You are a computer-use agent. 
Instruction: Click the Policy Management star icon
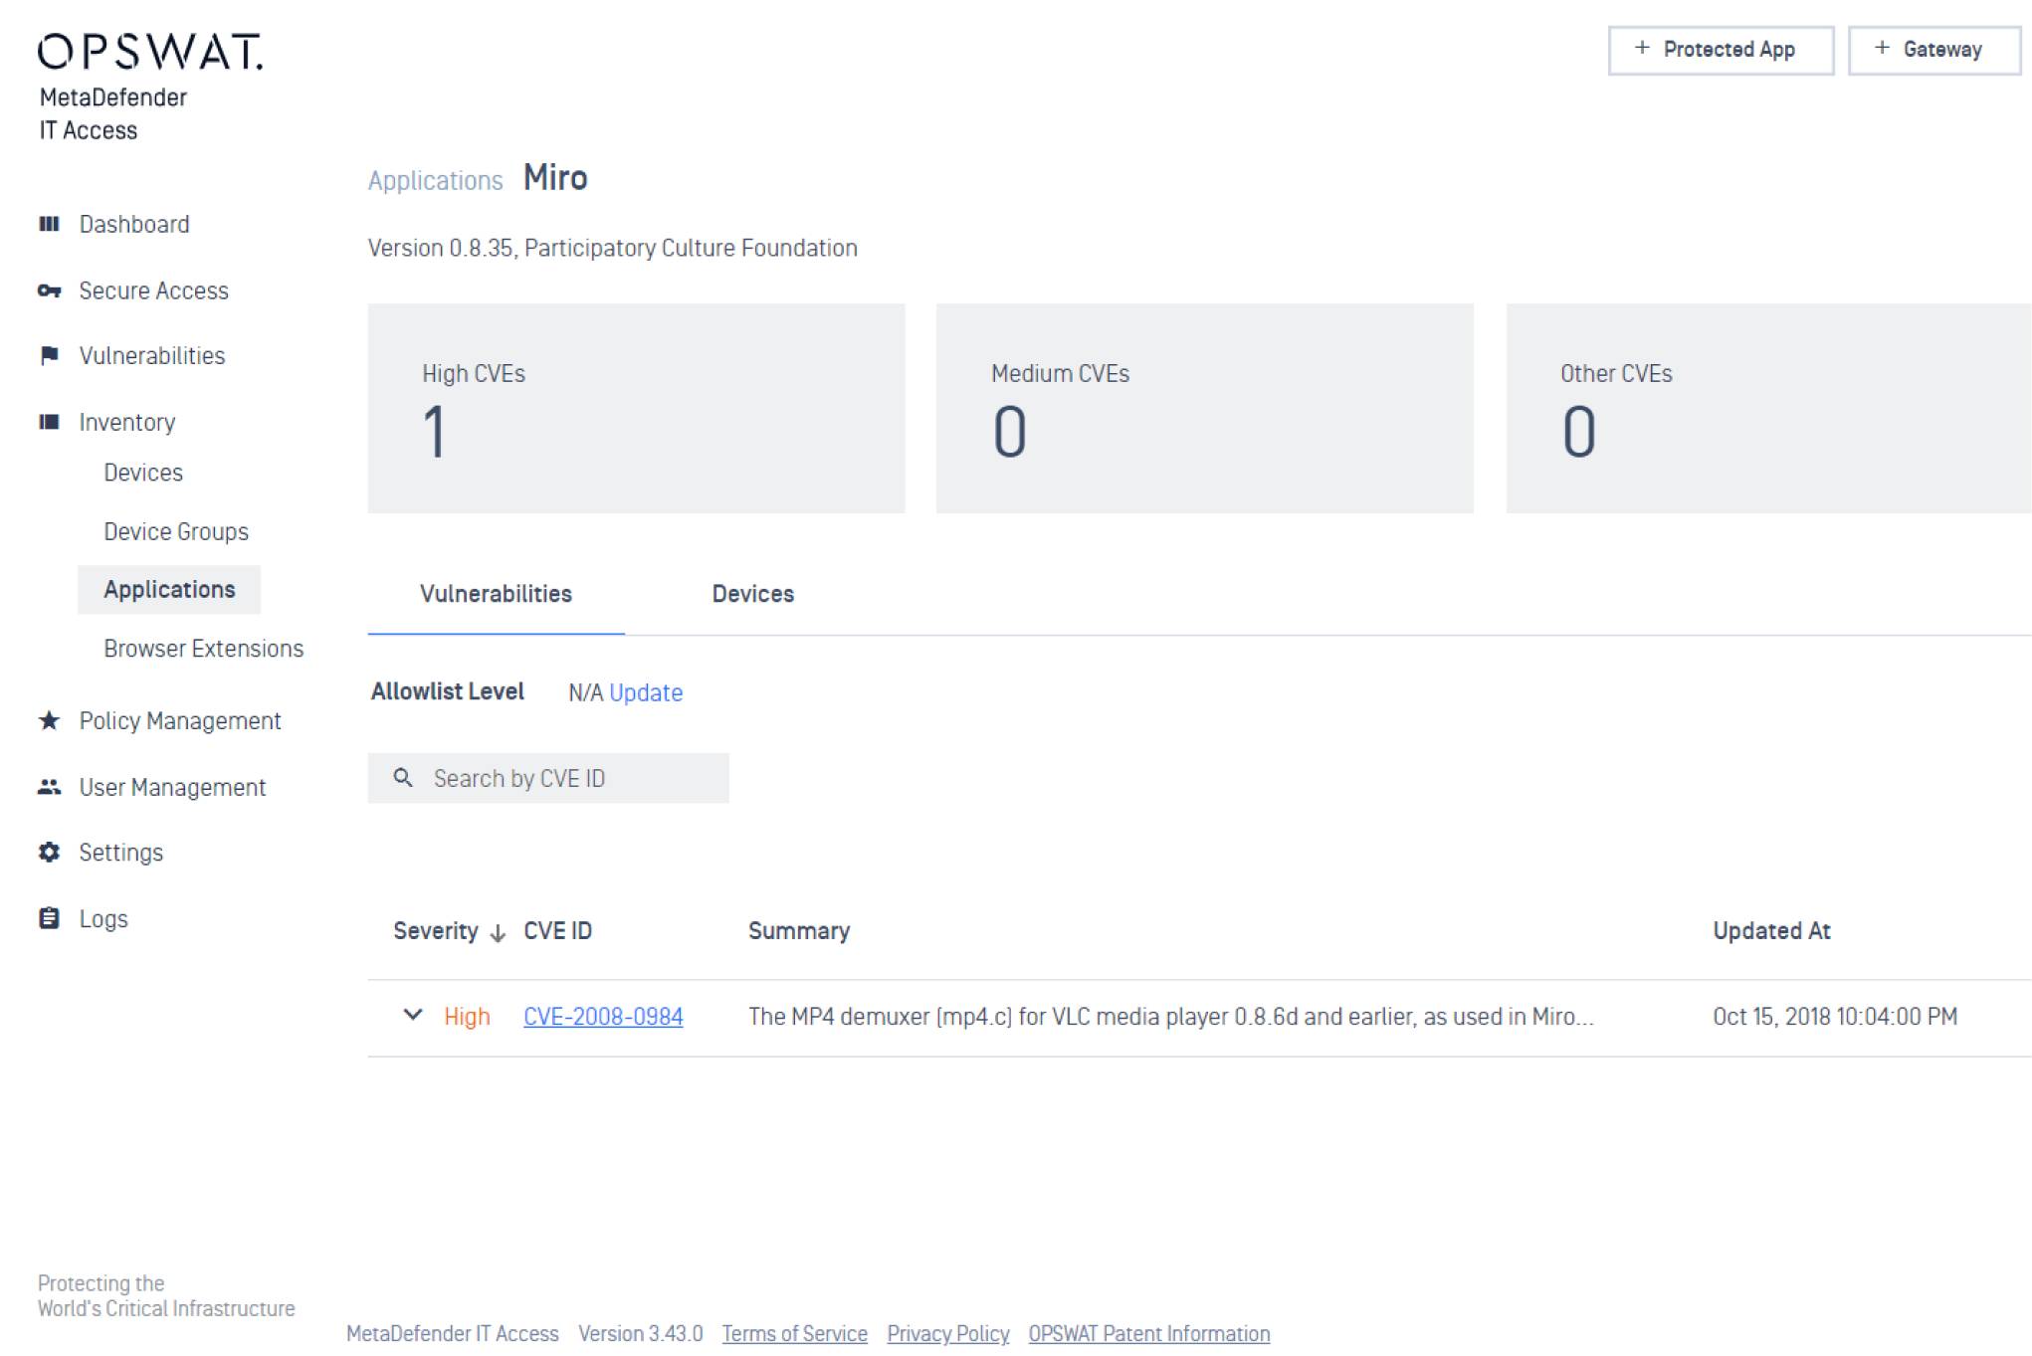[x=49, y=720]
